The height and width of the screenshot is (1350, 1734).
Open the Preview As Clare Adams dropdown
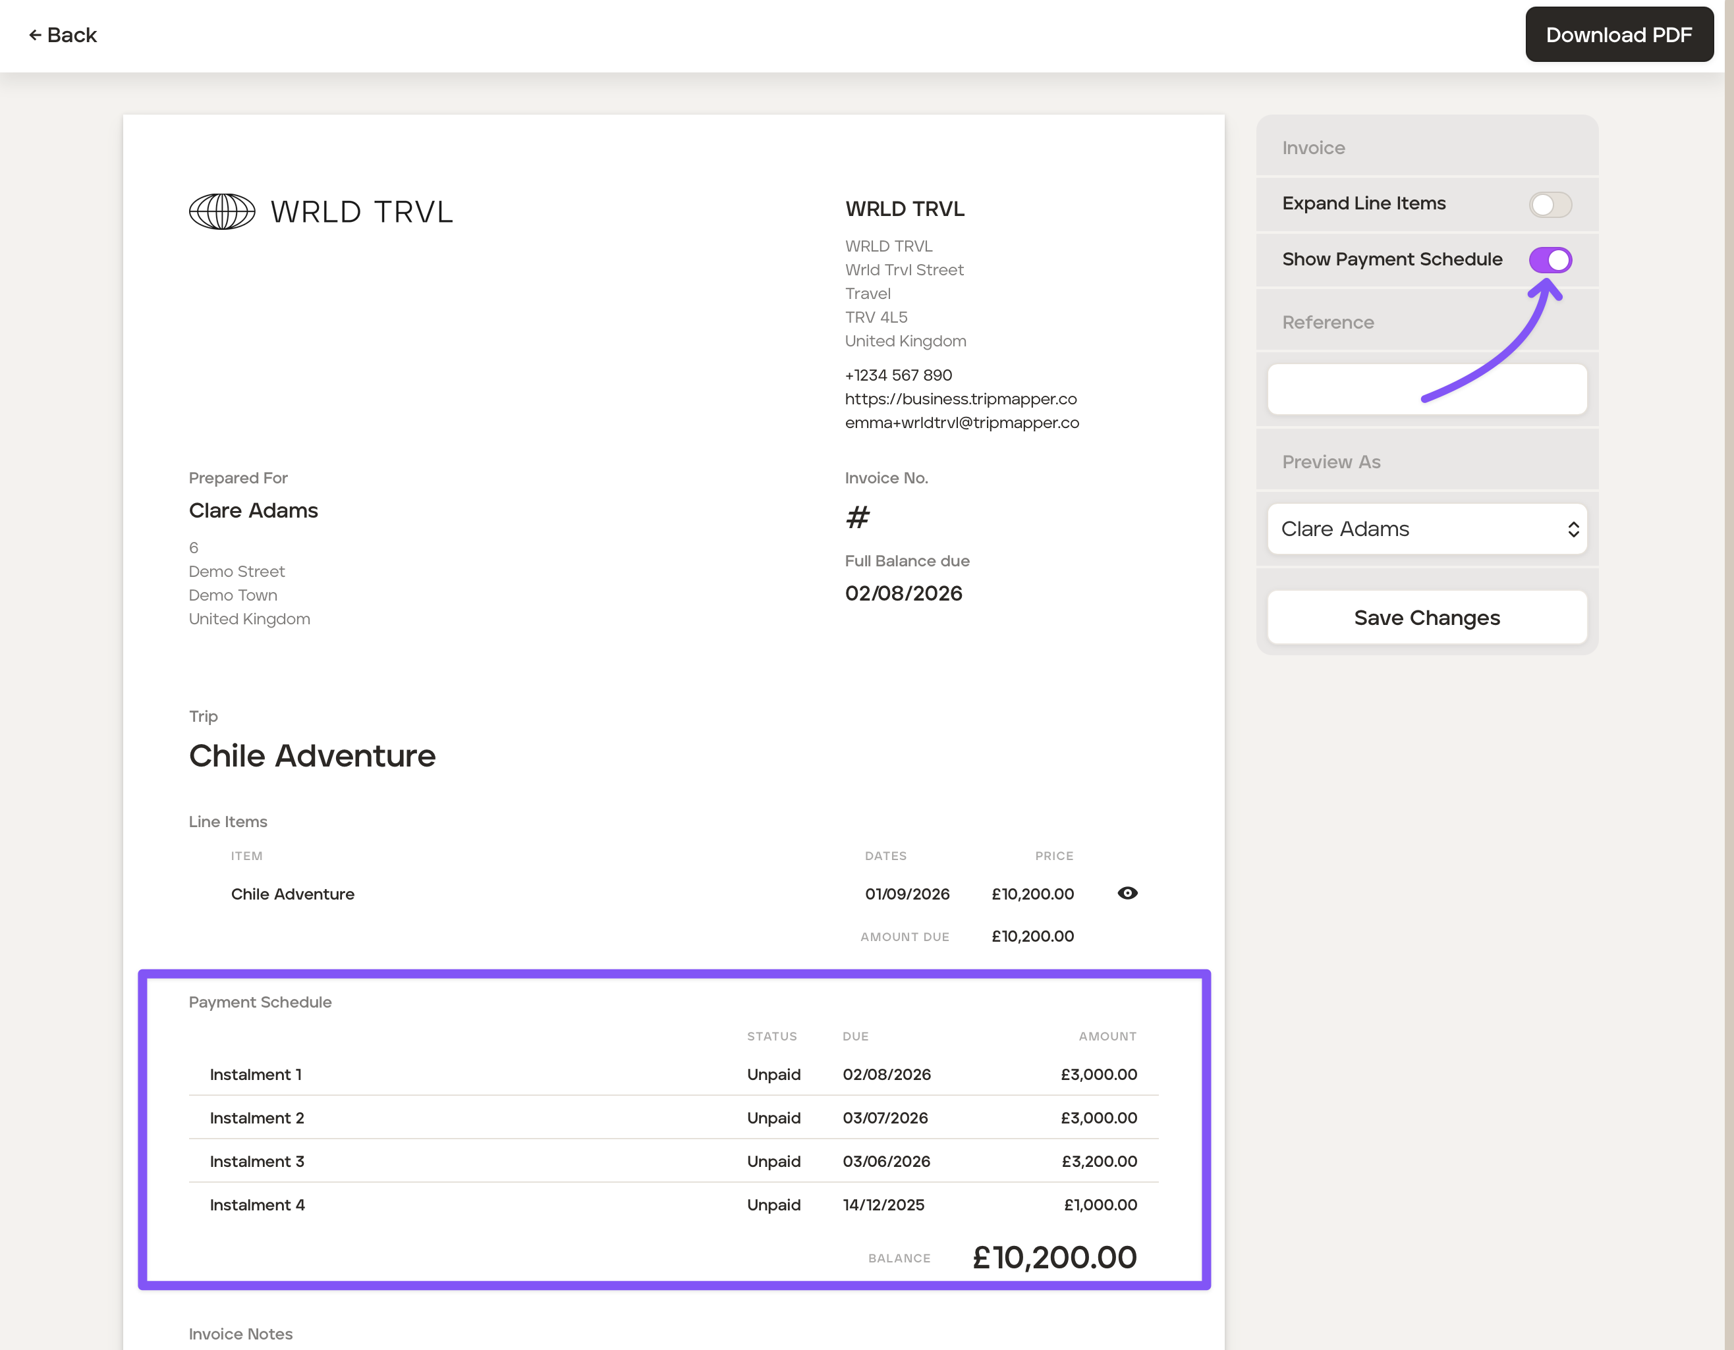click(1426, 529)
